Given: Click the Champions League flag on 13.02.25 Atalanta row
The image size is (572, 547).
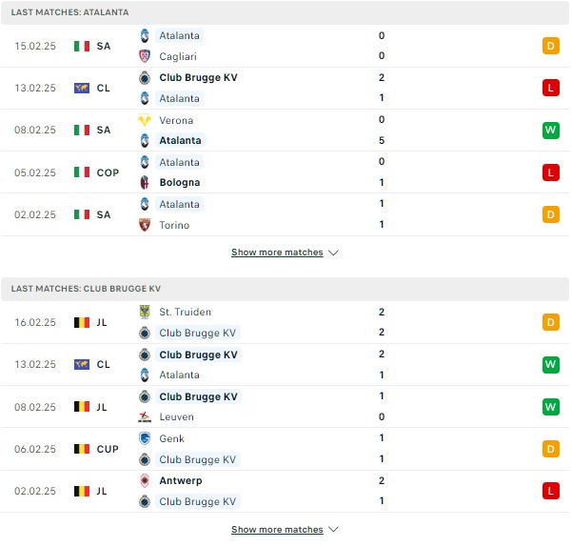Looking at the screenshot, I should pyautogui.click(x=82, y=88).
